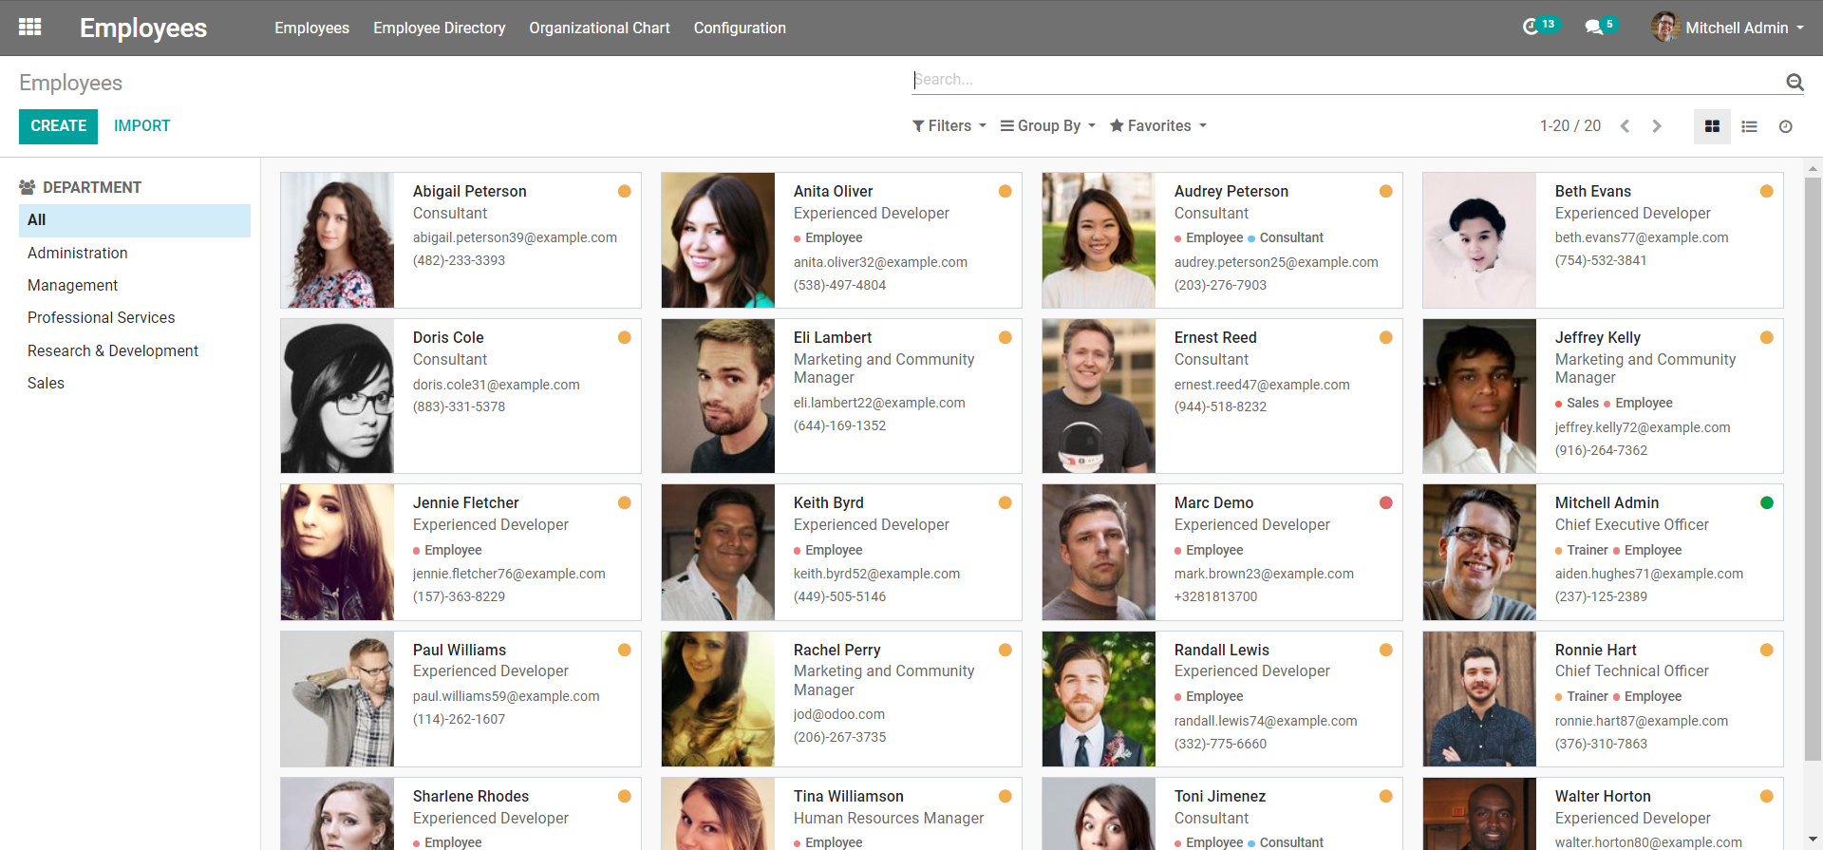Click Abigail Peterson's orange status dot
The width and height of the screenshot is (1823, 850).
click(x=625, y=191)
